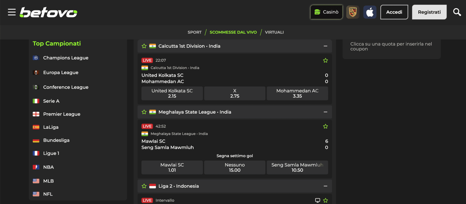The height and width of the screenshot is (204, 466).
Task: Click the Accedi login button
Action: point(394,12)
